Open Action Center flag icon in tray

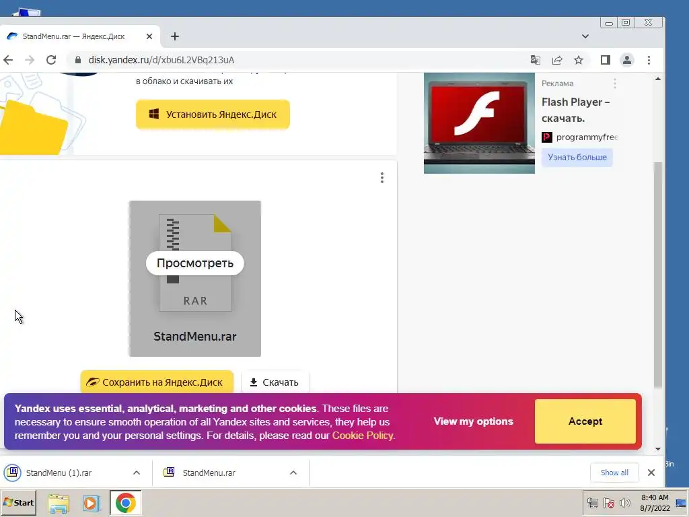(608, 503)
